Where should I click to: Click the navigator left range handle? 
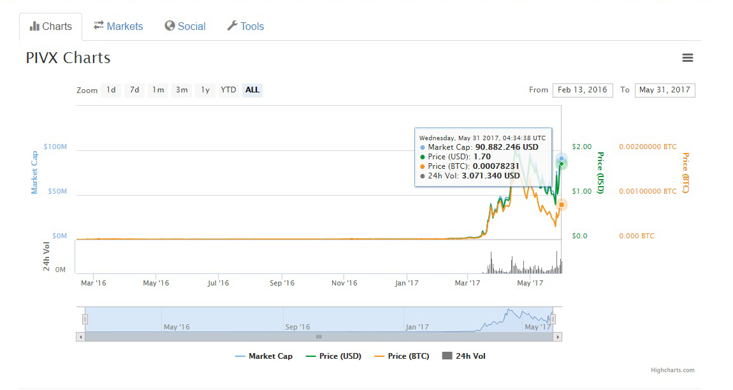(x=85, y=319)
